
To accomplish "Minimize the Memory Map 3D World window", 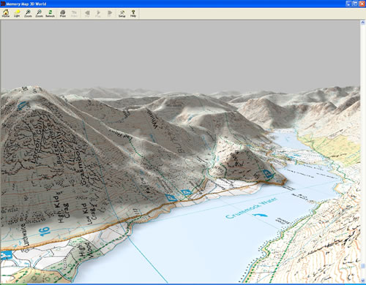I will [348, 4].
